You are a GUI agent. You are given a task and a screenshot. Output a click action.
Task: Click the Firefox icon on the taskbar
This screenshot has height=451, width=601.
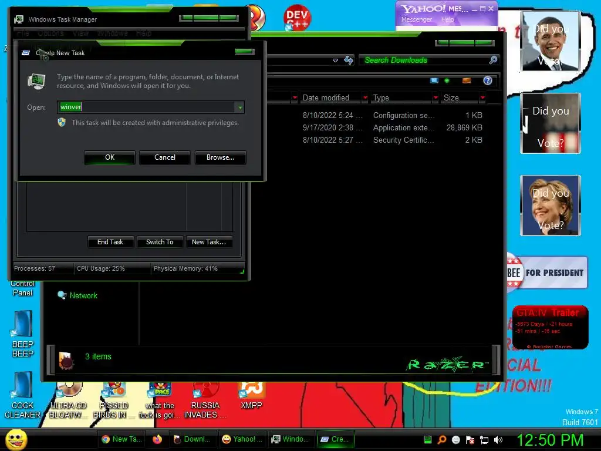pos(157,439)
